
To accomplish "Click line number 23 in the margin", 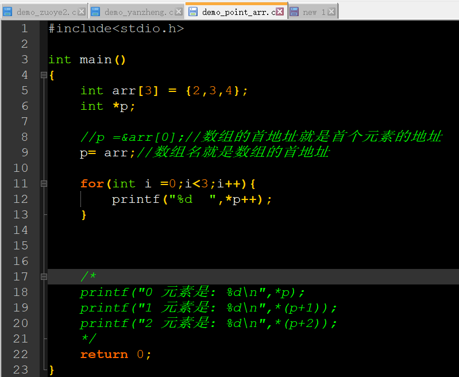I will [x=21, y=370].
